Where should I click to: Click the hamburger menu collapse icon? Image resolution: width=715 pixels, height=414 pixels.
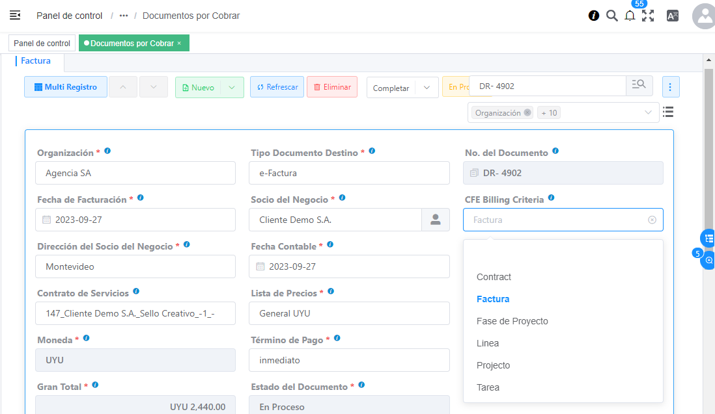click(x=15, y=15)
